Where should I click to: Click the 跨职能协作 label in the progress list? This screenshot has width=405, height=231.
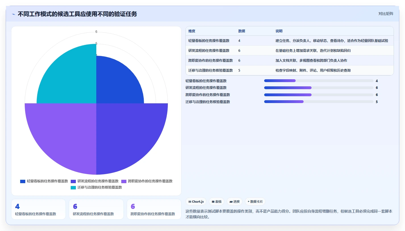pos(208,95)
